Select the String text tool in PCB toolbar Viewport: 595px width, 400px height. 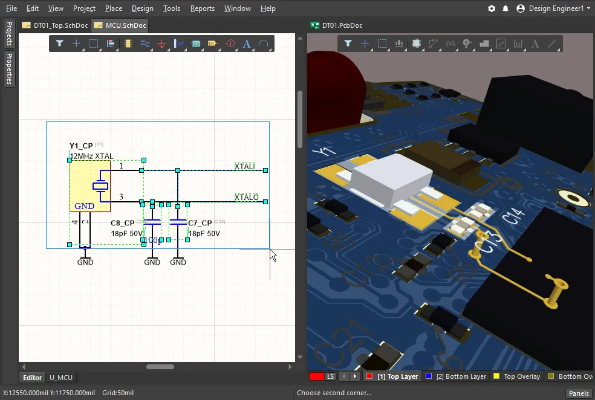click(535, 44)
